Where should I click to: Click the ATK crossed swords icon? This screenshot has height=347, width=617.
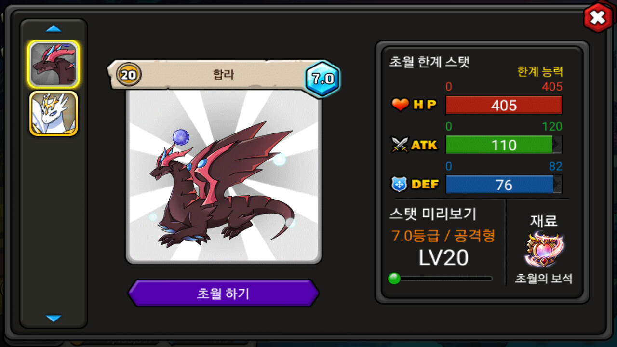coord(400,144)
